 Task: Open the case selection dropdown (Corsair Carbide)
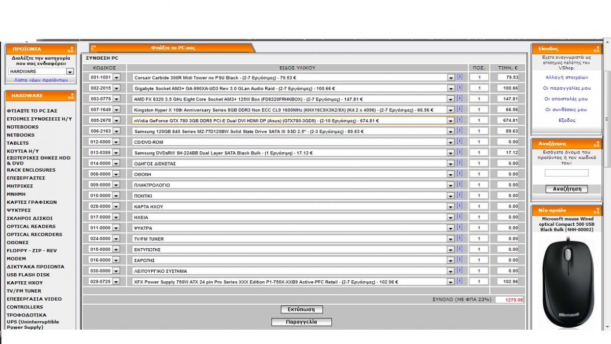[451, 77]
